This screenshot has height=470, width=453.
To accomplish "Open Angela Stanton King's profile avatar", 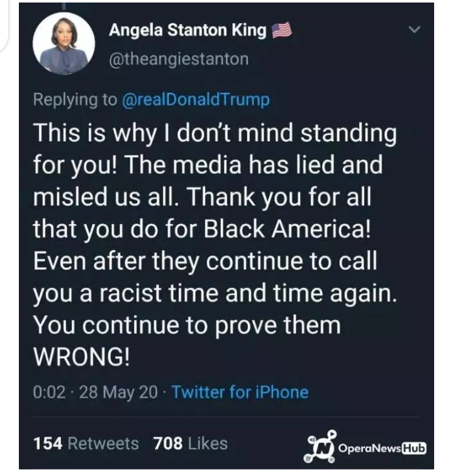I will click(x=64, y=43).
